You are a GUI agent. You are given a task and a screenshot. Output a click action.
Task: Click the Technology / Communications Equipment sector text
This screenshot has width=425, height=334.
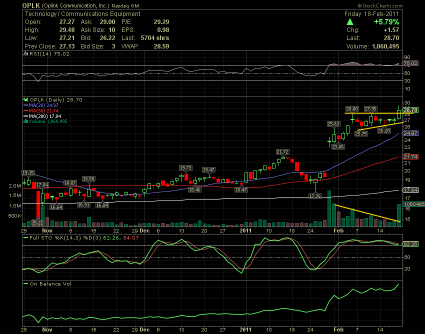(82, 14)
